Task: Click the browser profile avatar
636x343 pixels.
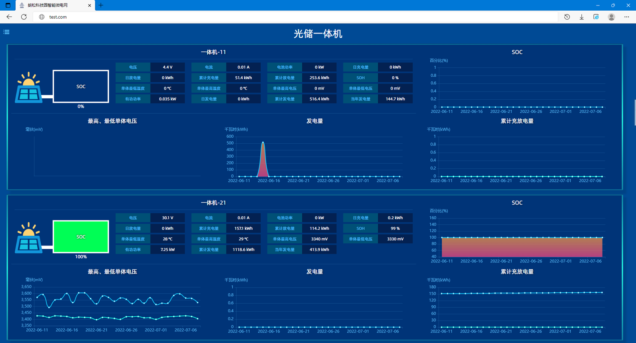Action: [x=611, y=17]
